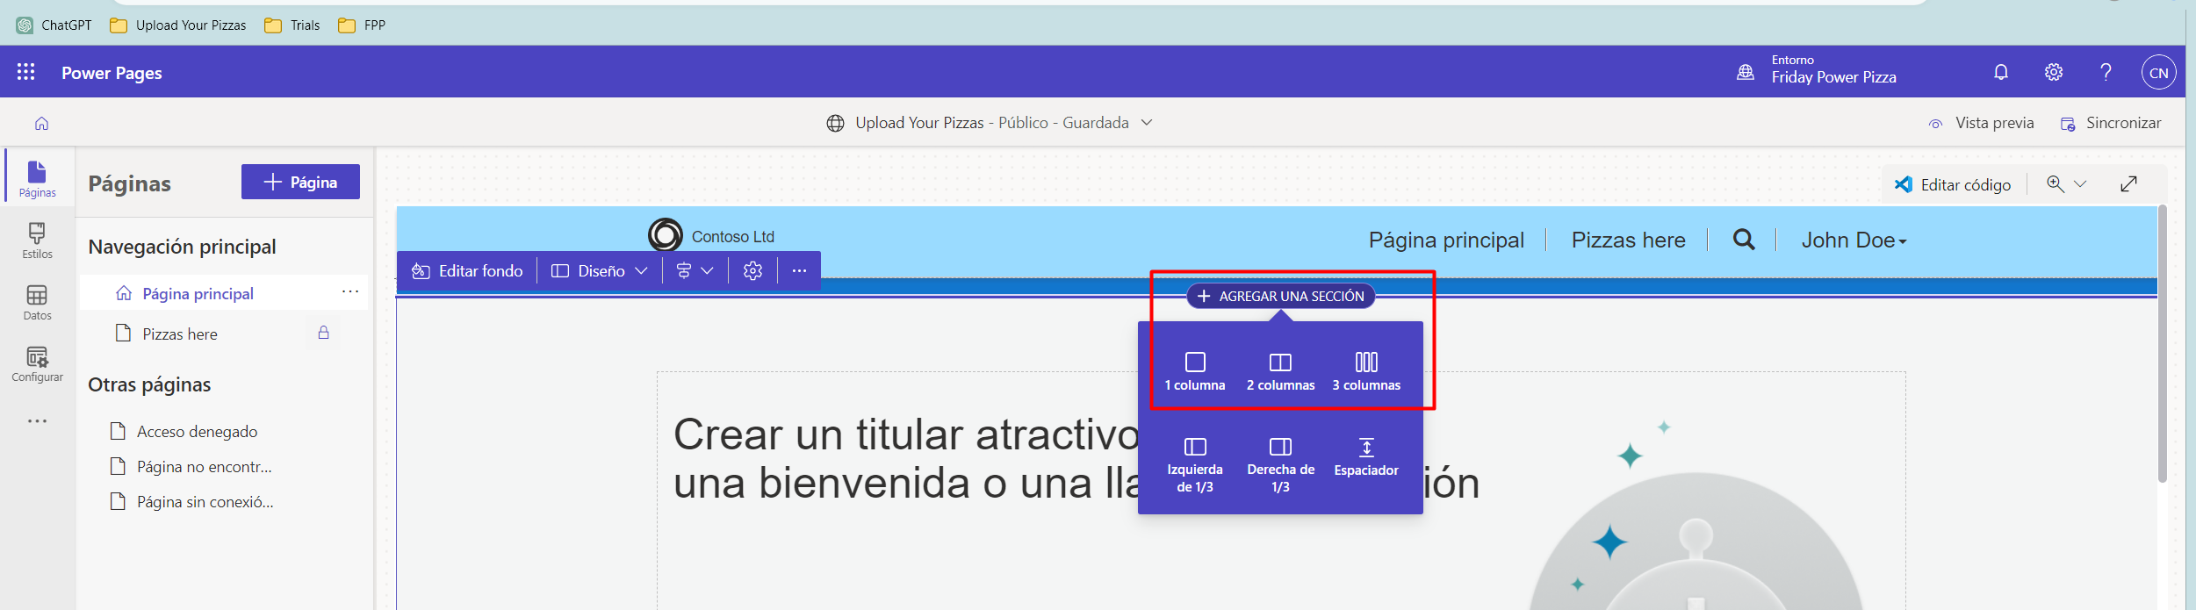Viewport: 2196px width, 610px height.
Task: Open Upload Your Pizzas bookmark folder
Action: 177,25
